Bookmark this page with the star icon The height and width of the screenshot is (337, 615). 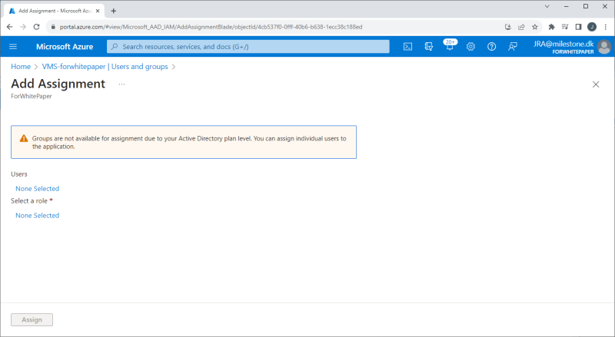(x=535, y=26)
